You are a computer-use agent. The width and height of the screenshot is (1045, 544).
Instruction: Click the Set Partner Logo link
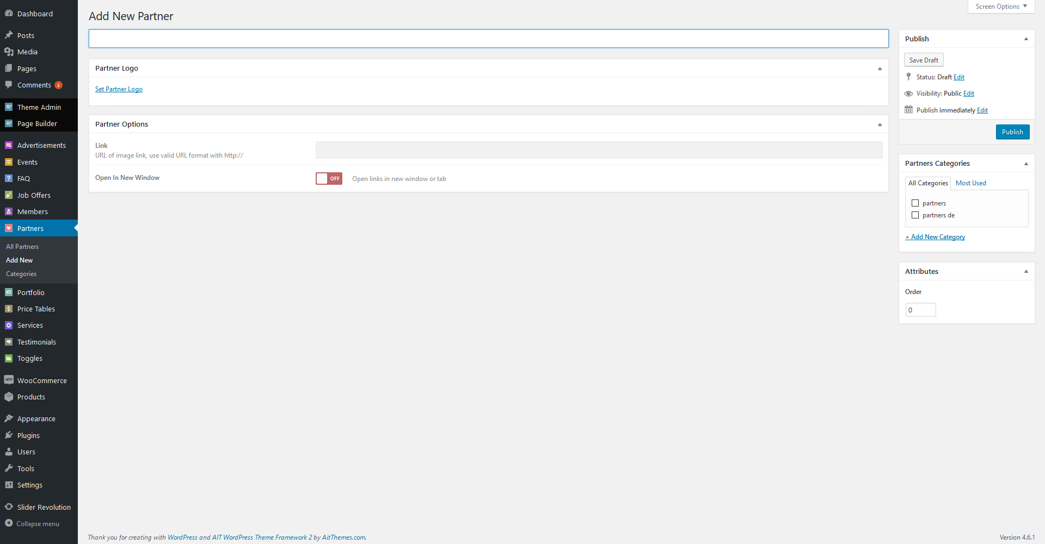[119, 89]
